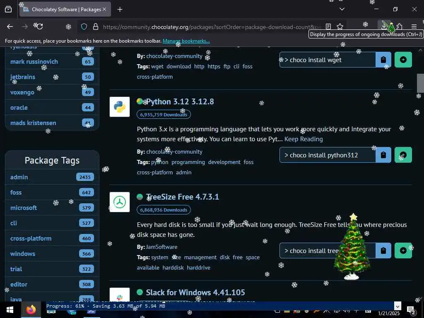The width and height of the screenshot is (424, 318).
Task: Open the Windows Start menu
Action: (x=10, y=310)
